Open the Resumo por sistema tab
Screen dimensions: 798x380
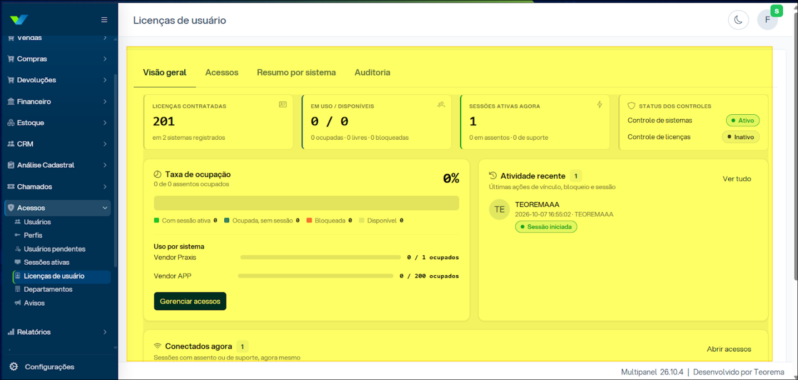pos(296,73)
